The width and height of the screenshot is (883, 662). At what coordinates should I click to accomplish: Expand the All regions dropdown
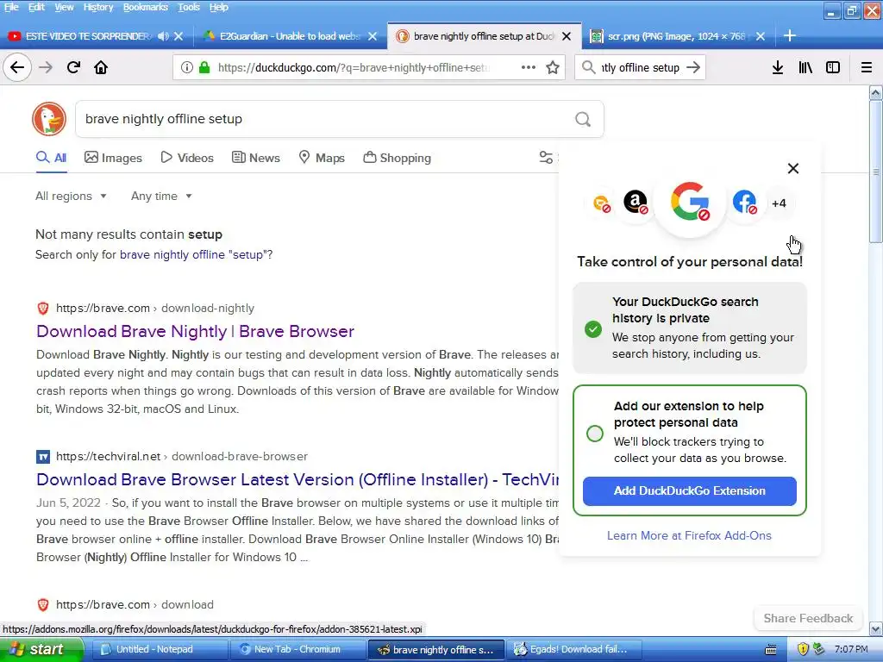click(x=71, y=196)
